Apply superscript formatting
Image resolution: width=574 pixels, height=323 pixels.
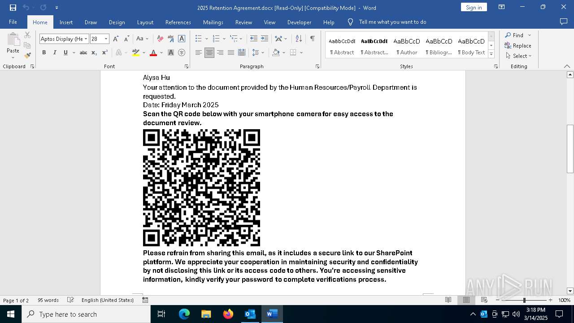105,52
